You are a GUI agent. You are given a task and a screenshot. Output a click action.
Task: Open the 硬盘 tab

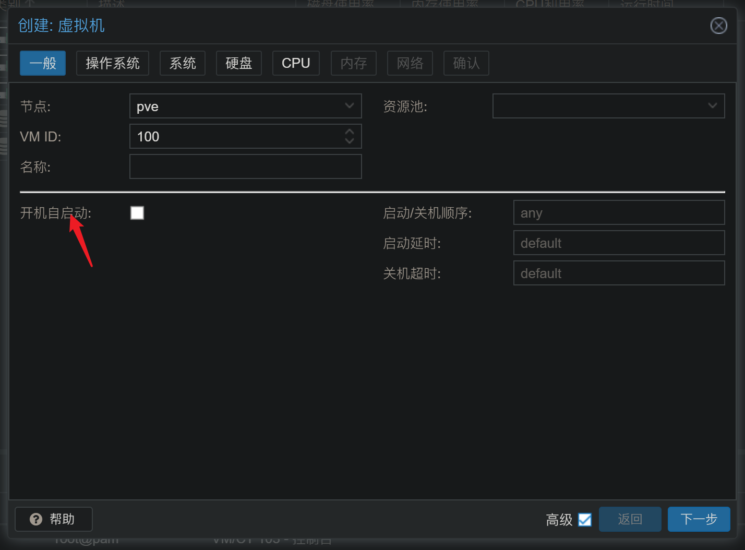[239, 63]
